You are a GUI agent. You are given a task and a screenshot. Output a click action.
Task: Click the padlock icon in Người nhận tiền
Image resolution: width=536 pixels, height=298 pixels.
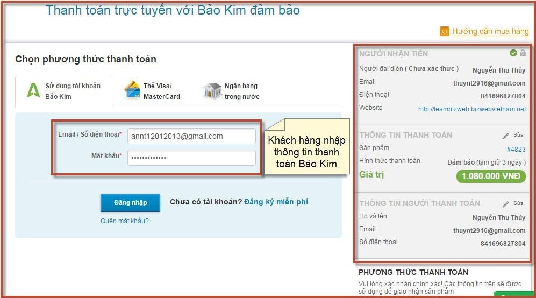point(523,53)
